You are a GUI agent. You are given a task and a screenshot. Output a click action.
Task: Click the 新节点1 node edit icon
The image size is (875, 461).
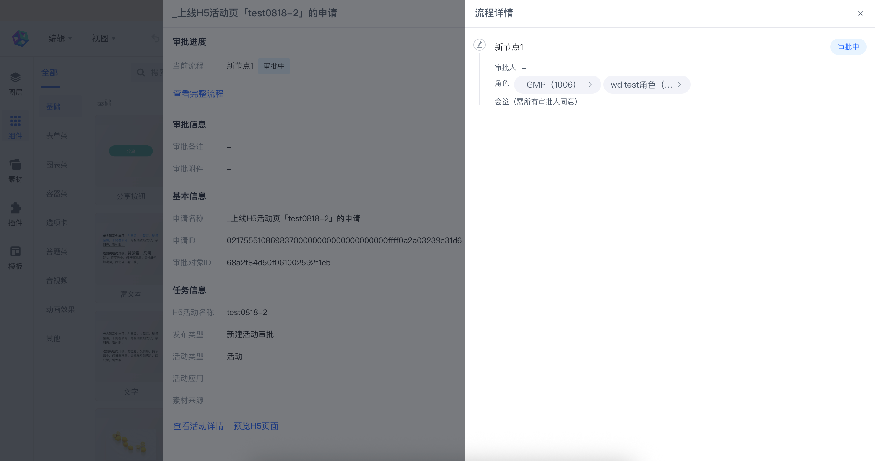pyautogui.click(x=479, y=45)
